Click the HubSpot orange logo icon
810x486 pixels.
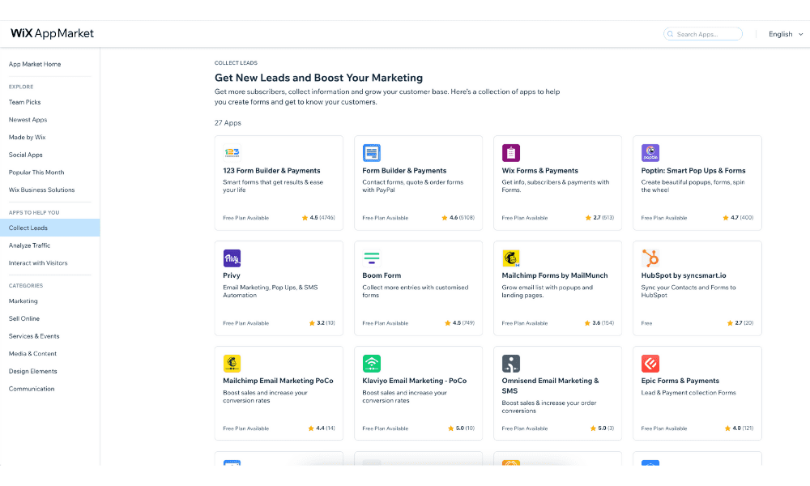650,258
